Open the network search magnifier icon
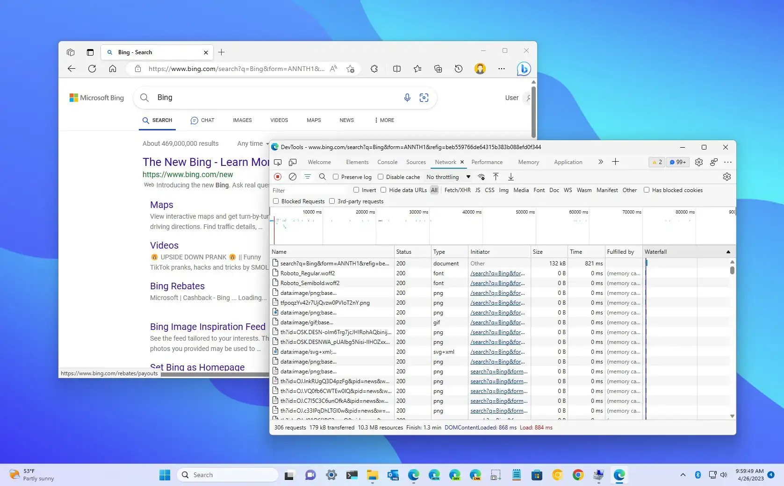The height and width of the screenshot is (486, 784). tap(322, 177)
